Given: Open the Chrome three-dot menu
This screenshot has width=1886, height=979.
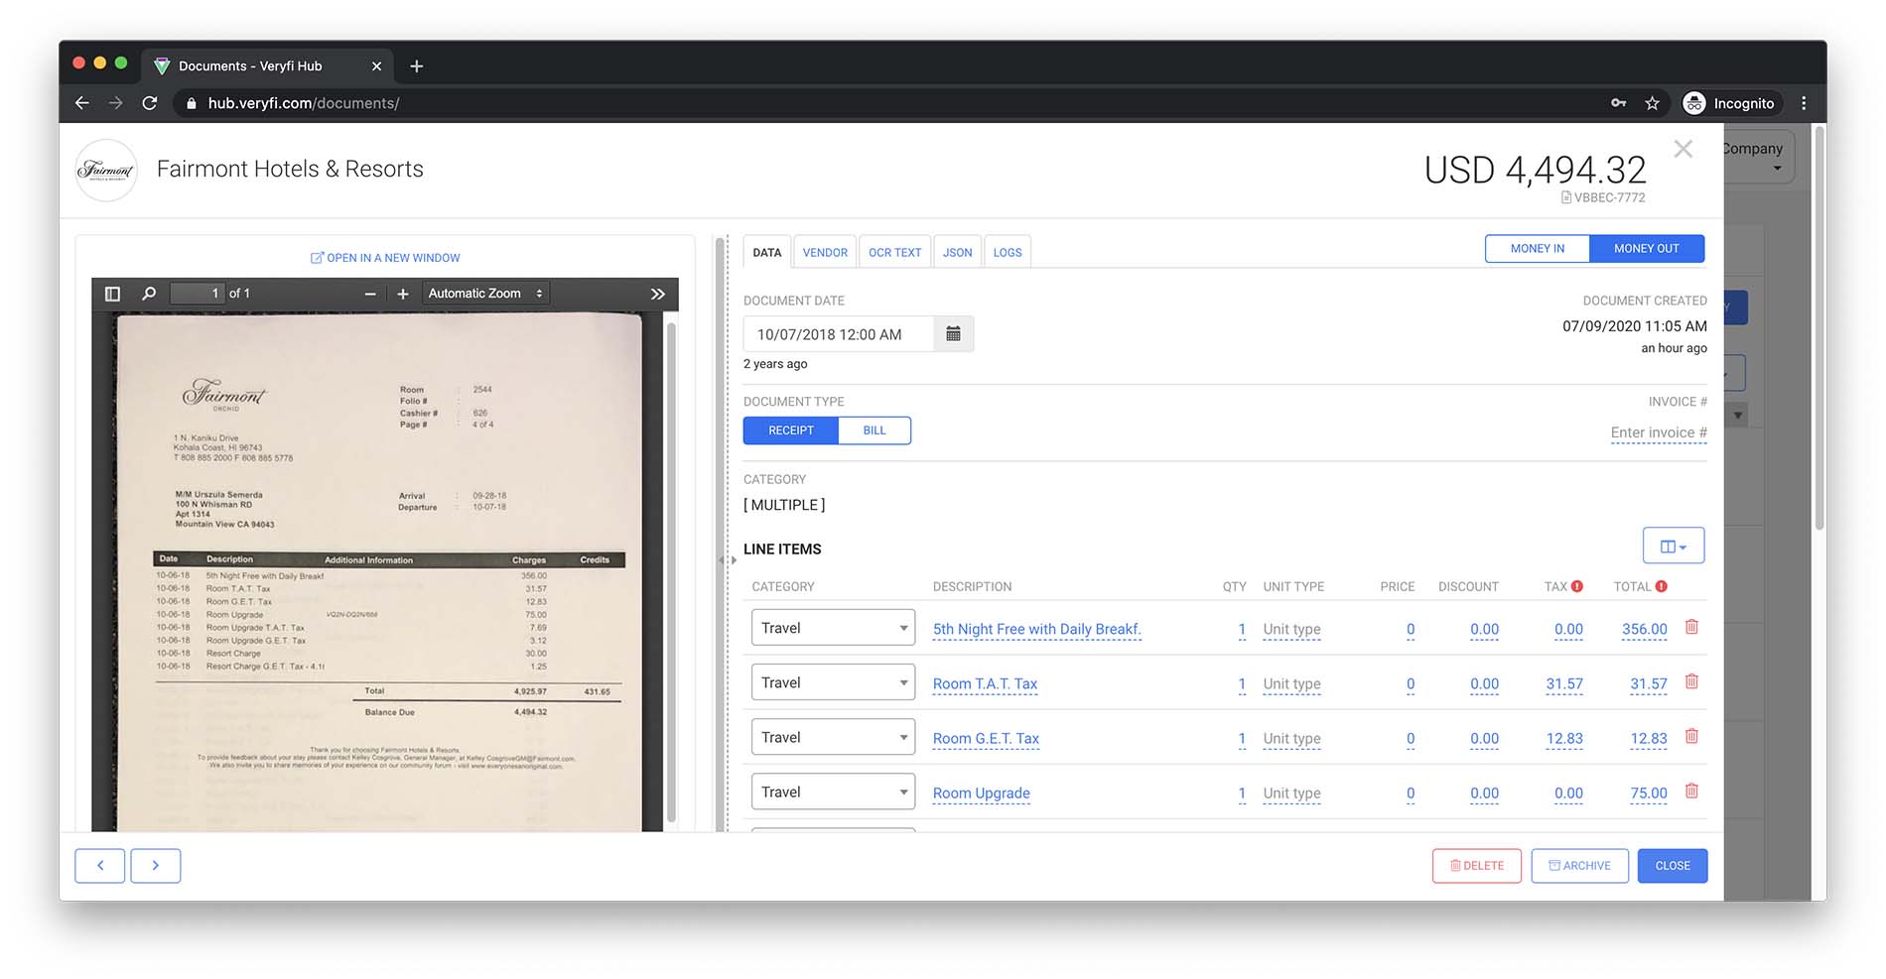Looking at the screenshot, I should (1804, 103).
